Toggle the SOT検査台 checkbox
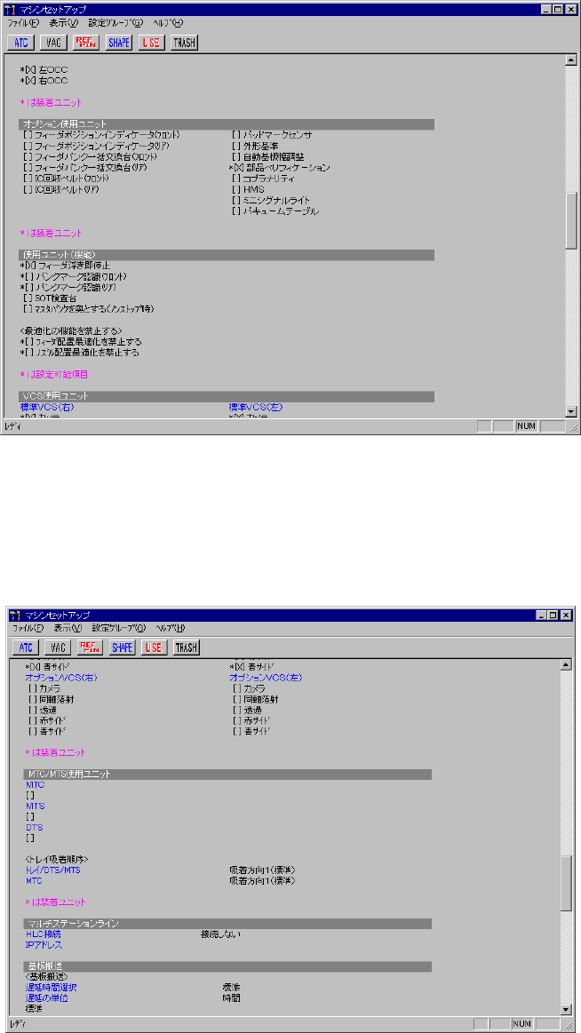This screenshot has height=1033, width=581. tap(28, 298)
